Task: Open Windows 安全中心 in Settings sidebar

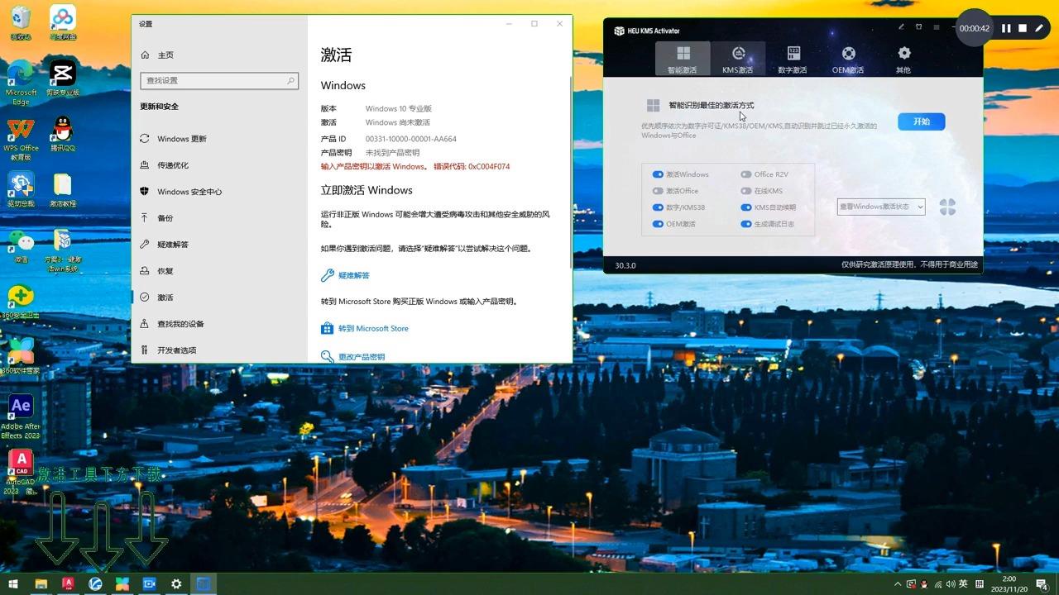Action: pos(219,192)
